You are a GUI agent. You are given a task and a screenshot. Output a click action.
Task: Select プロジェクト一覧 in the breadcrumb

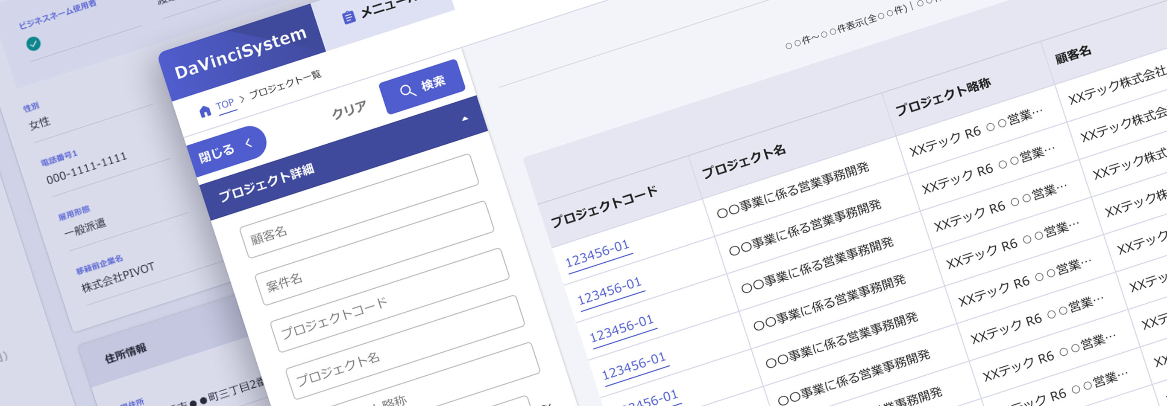(x=285, y=84)
